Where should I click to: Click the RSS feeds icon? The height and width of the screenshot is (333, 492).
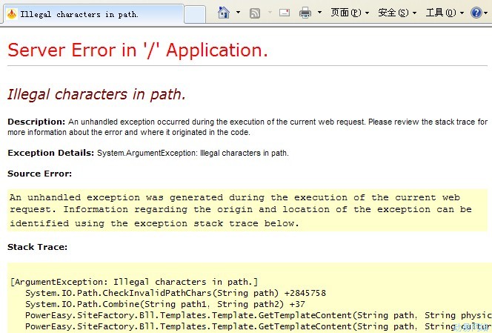[x=255, y=13]
